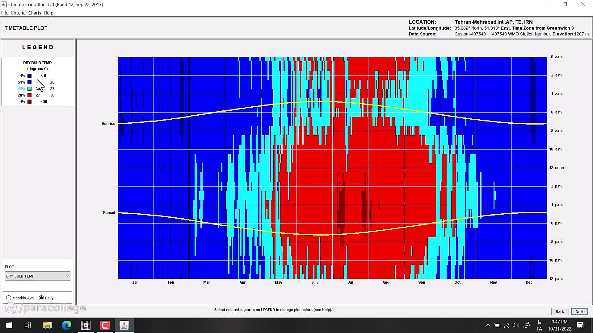Viewport: 593px width, 333px height.
Task: Click the blue 0-20 degree legend swatch
Action: [29, 82]
